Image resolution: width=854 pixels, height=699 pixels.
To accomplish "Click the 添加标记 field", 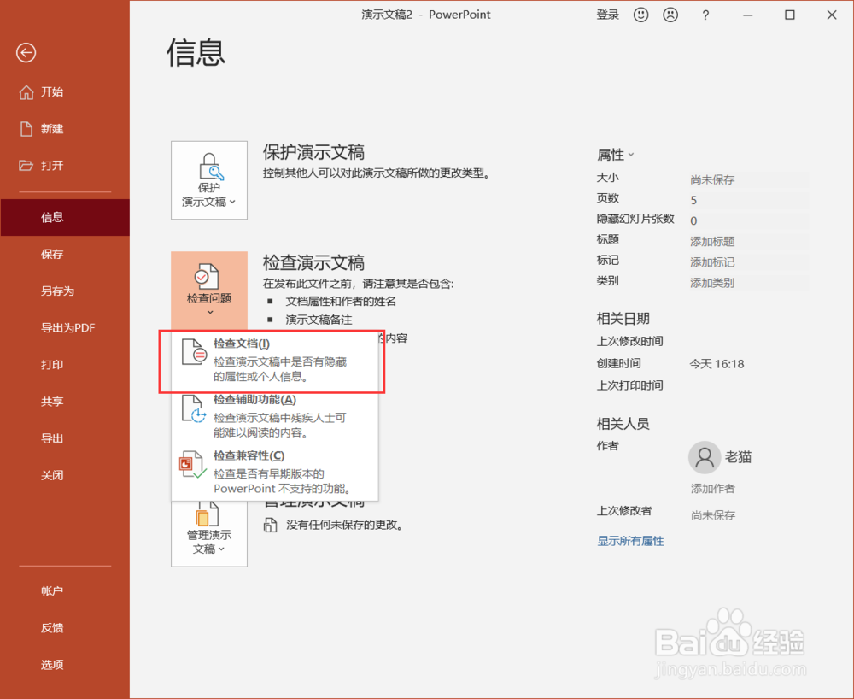I will pyautogui.click(x=749, y=262).
